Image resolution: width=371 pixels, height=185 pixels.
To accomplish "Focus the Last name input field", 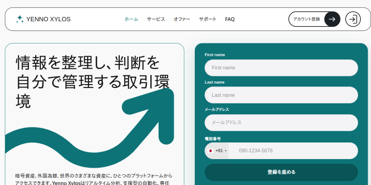I will click(281, 95).
